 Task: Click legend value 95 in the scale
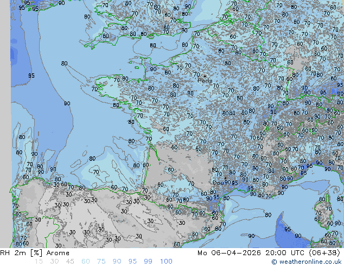(132, 262)
